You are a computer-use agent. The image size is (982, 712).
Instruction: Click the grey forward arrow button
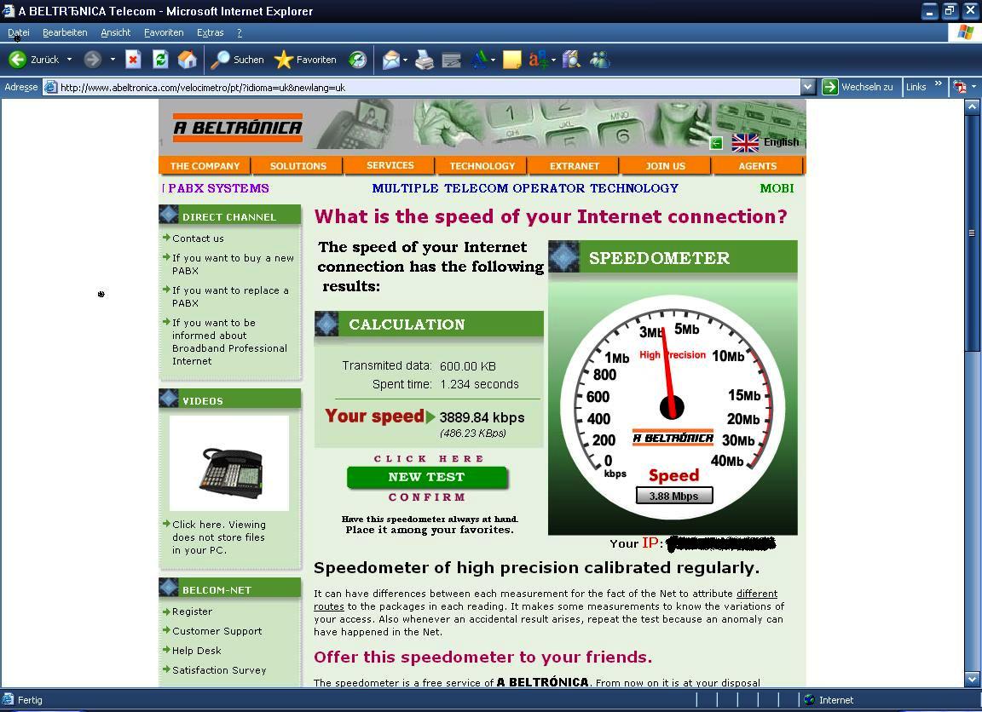click(93, 60)
